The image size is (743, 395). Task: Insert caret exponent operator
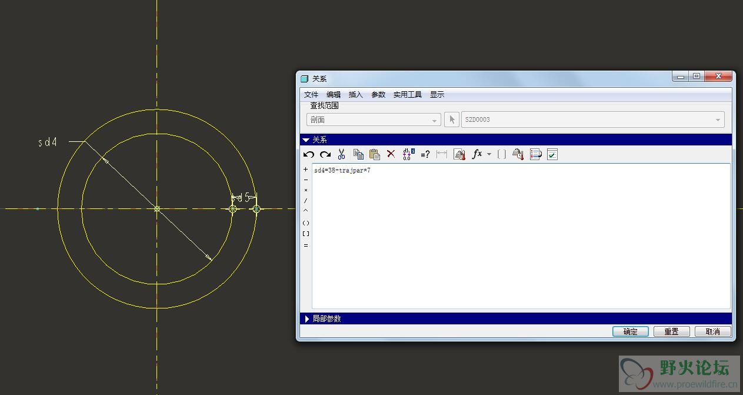306,211
